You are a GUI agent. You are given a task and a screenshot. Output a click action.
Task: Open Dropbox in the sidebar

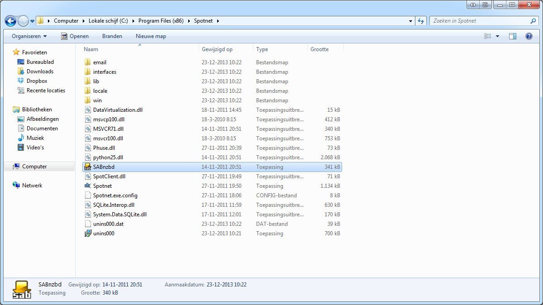[x=37, y=81]
